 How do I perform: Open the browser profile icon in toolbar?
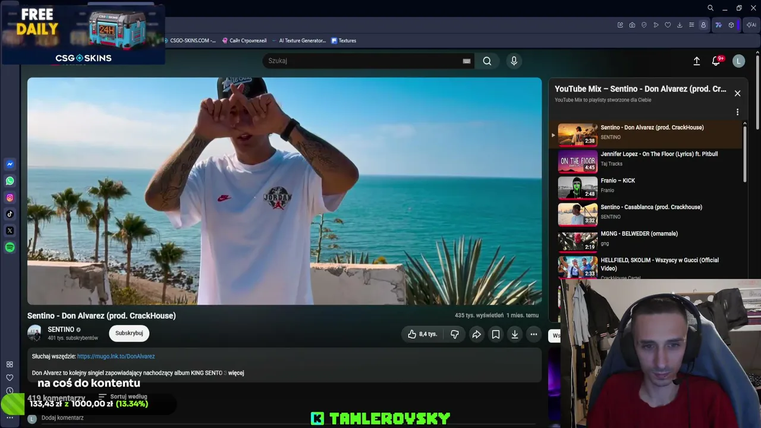[703, 25]
